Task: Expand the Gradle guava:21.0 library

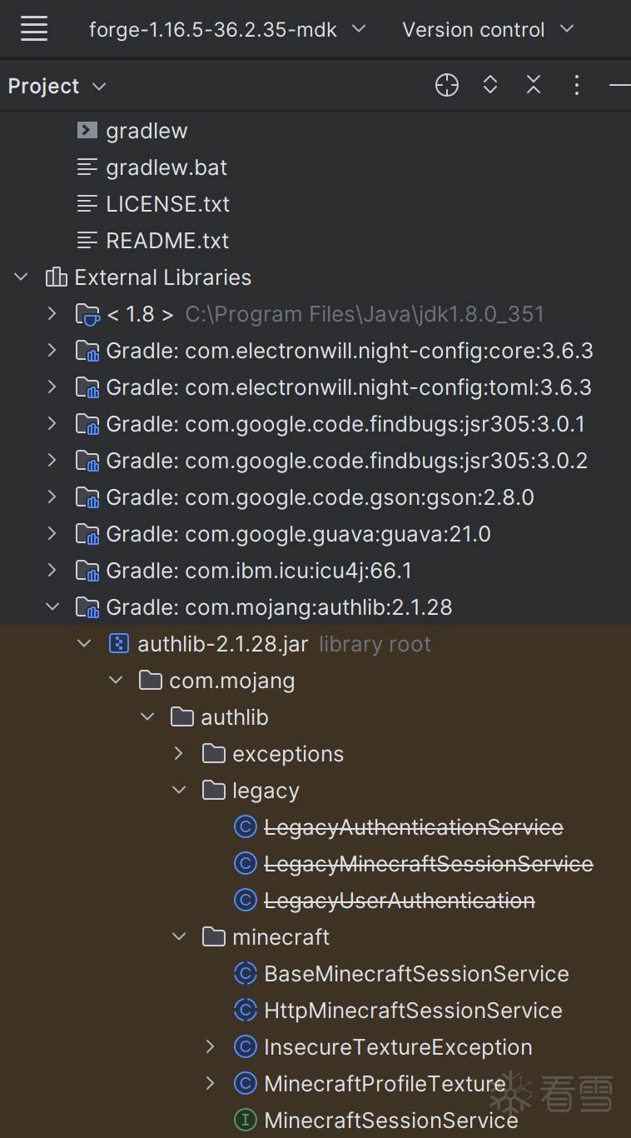Action: pos(52,534)
